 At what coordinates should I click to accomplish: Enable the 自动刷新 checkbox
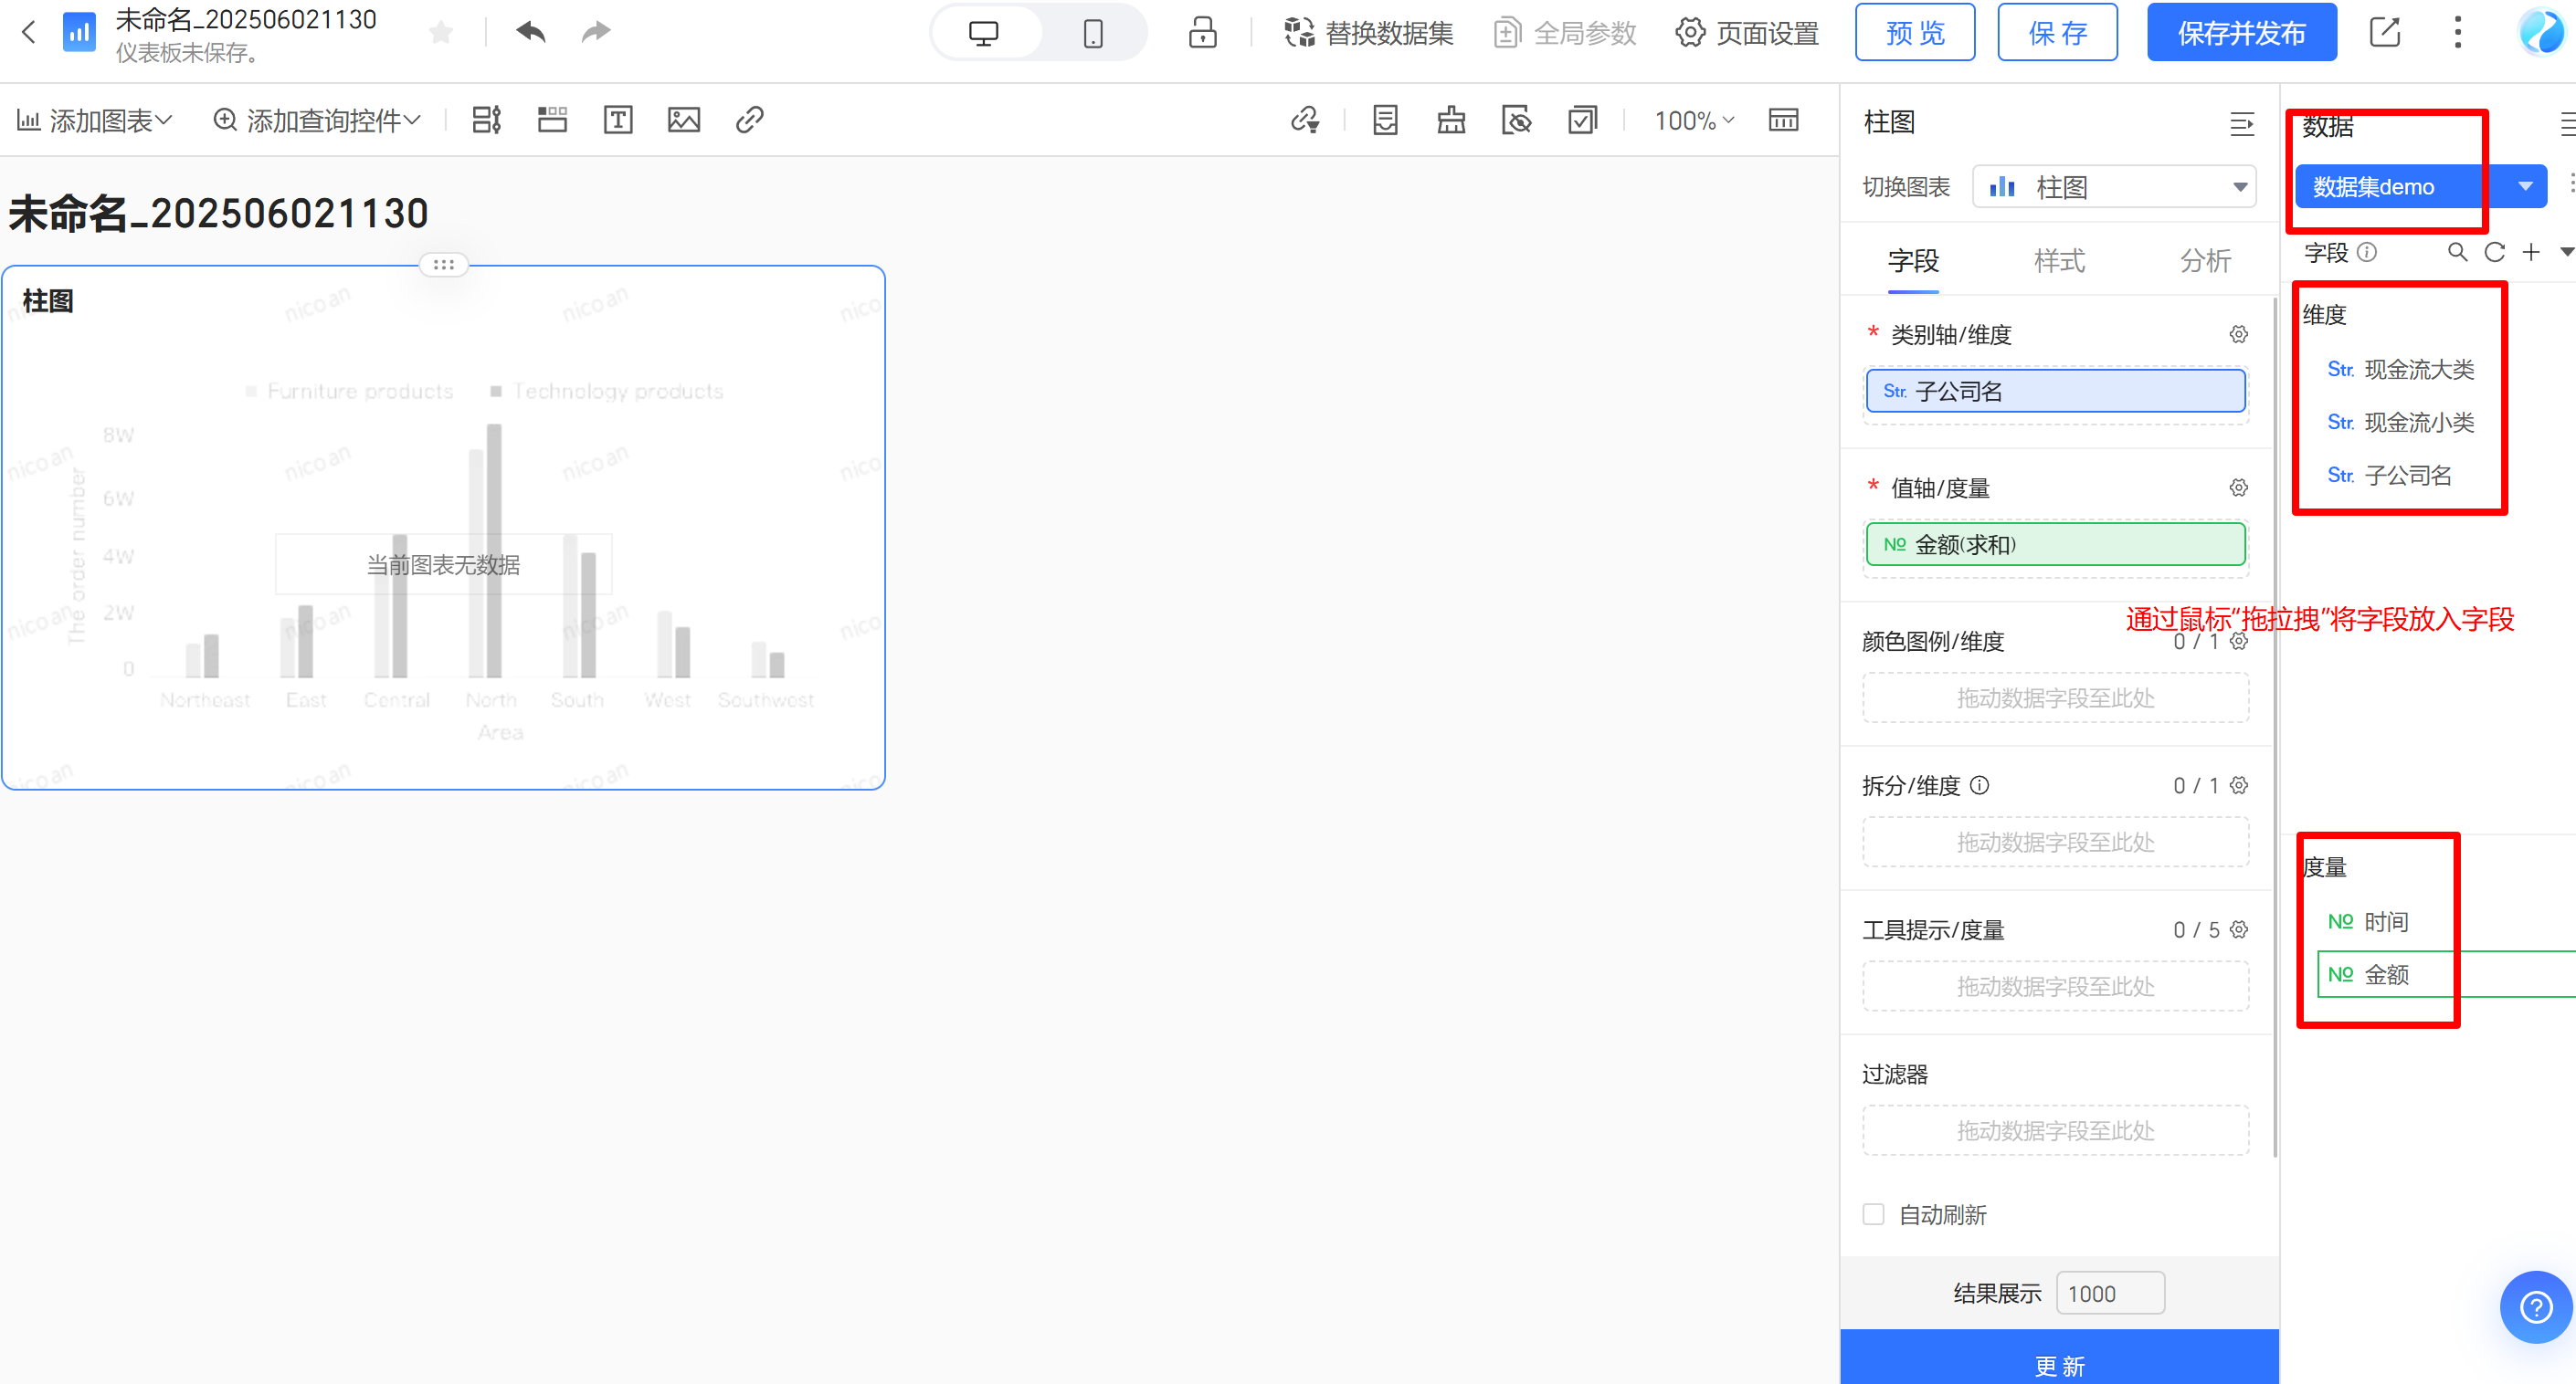(x=1873, y=1214)
